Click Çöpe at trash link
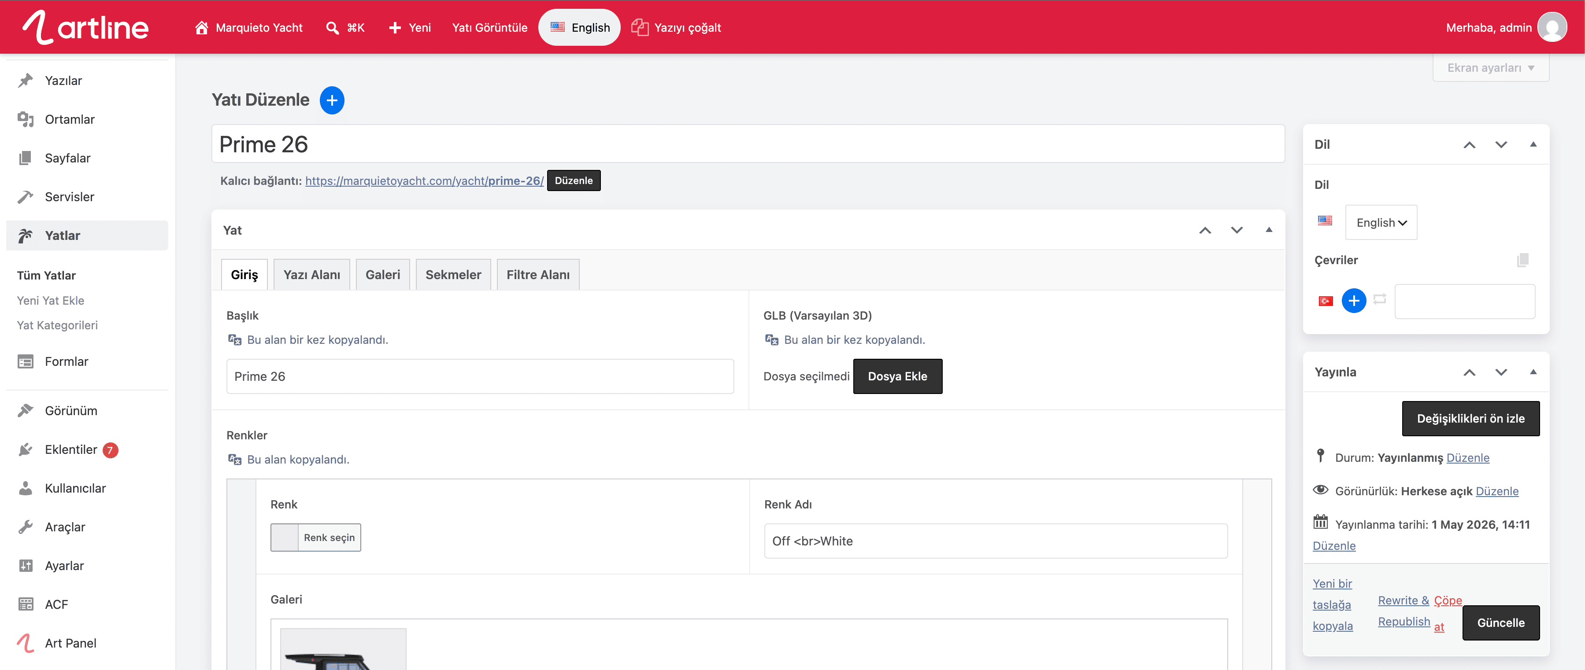Viewport: 1585px width, 670px height. pyautogui.click(x=1448, y=614)
